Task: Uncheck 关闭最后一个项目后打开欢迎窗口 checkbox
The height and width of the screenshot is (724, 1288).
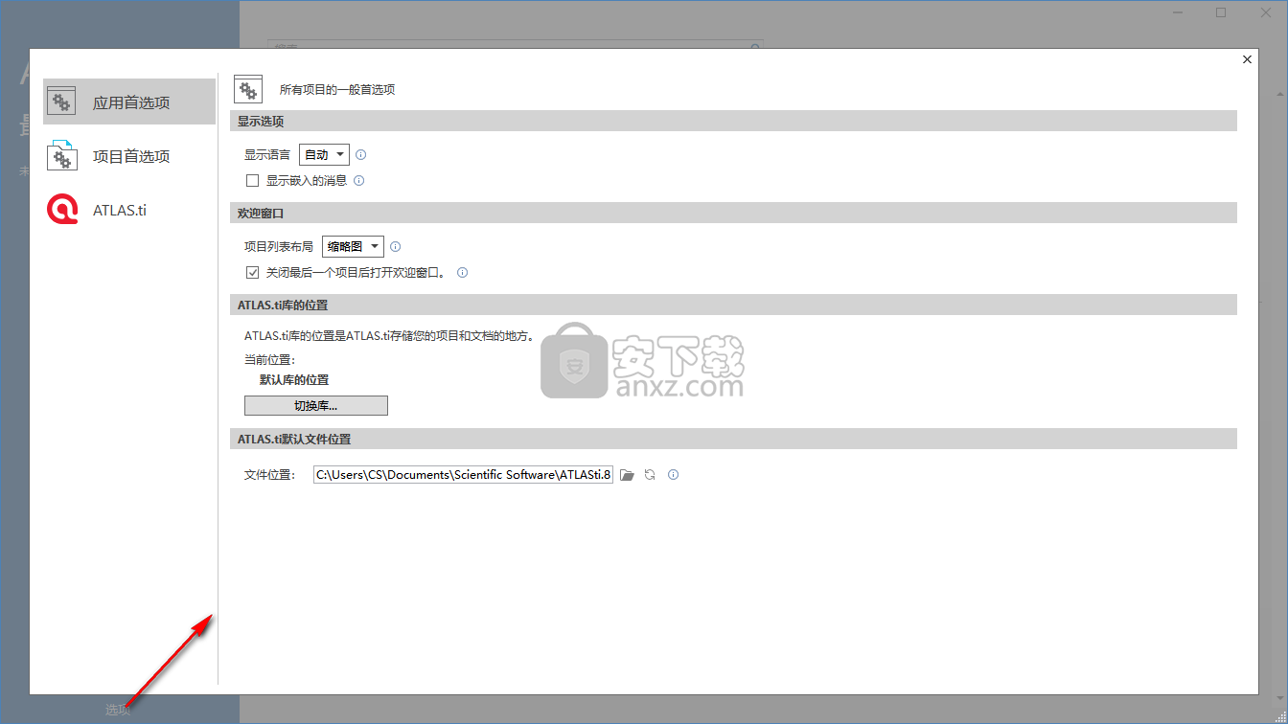Action: (x=253, y=272)
